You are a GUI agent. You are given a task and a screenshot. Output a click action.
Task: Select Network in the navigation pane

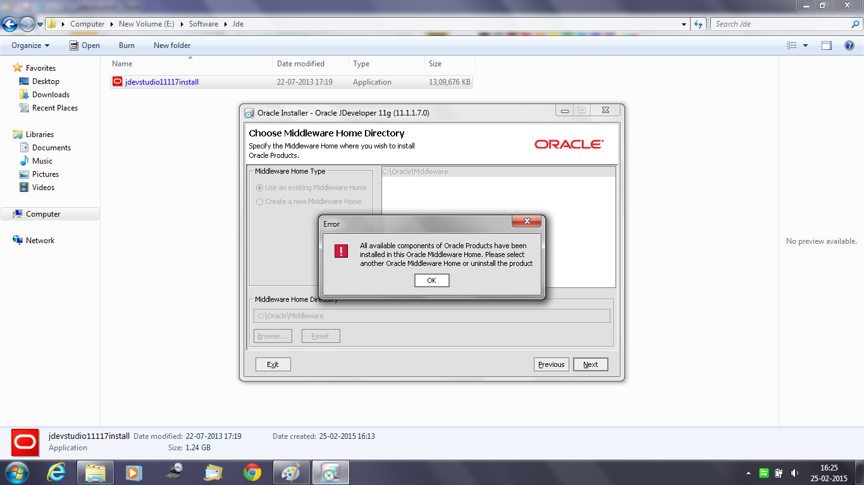tap(40, 241)
